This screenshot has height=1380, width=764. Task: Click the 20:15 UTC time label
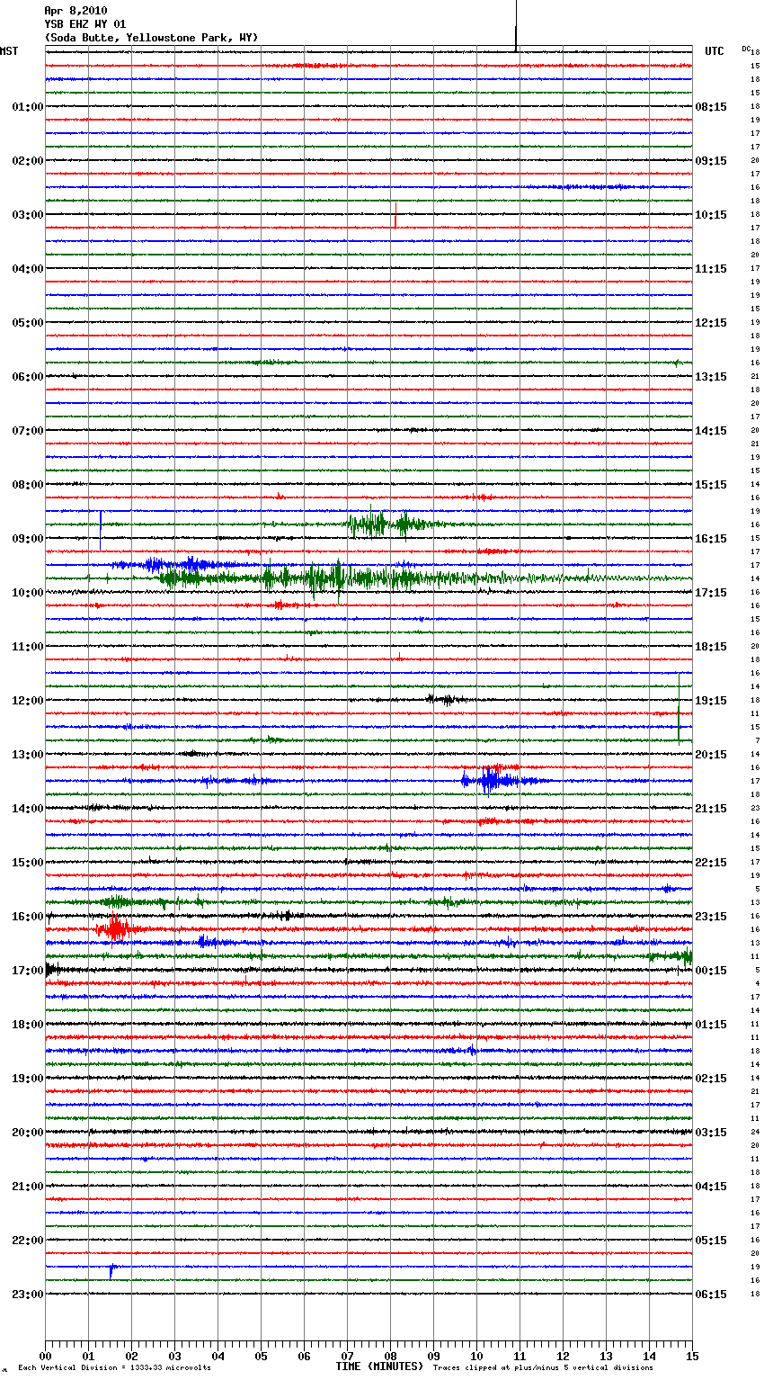pyautogui.click(x=711, y=755)
